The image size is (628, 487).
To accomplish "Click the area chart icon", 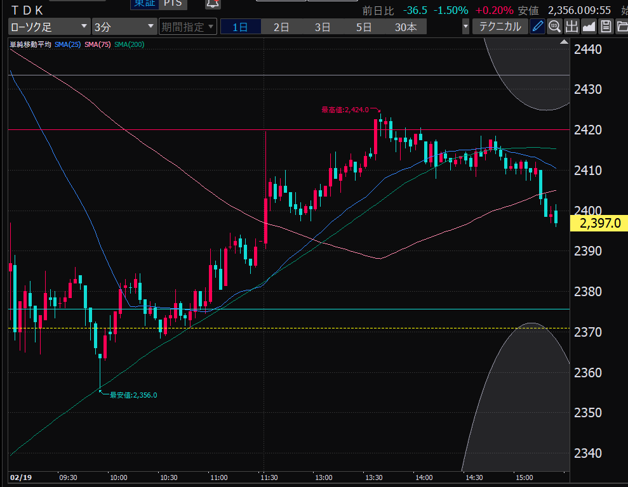I will pos(589,27).
